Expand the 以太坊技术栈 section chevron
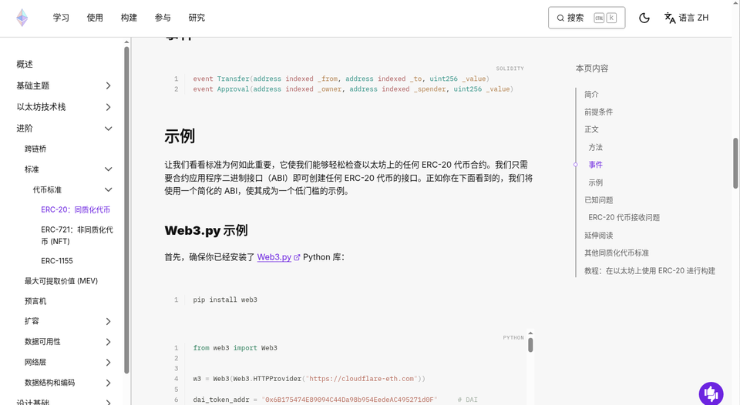The width and height of the screenshot is (740, 405). click(x=108, y=107)
